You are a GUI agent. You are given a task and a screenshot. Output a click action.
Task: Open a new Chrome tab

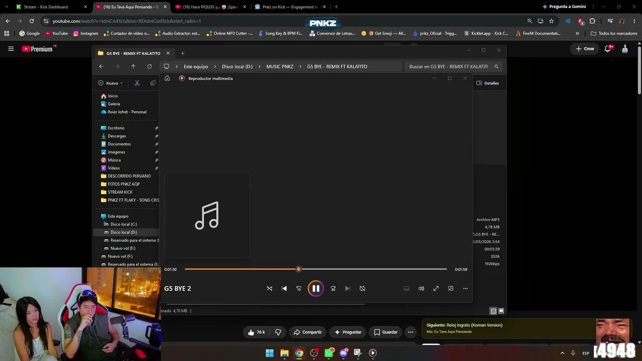tap(336, 7)
